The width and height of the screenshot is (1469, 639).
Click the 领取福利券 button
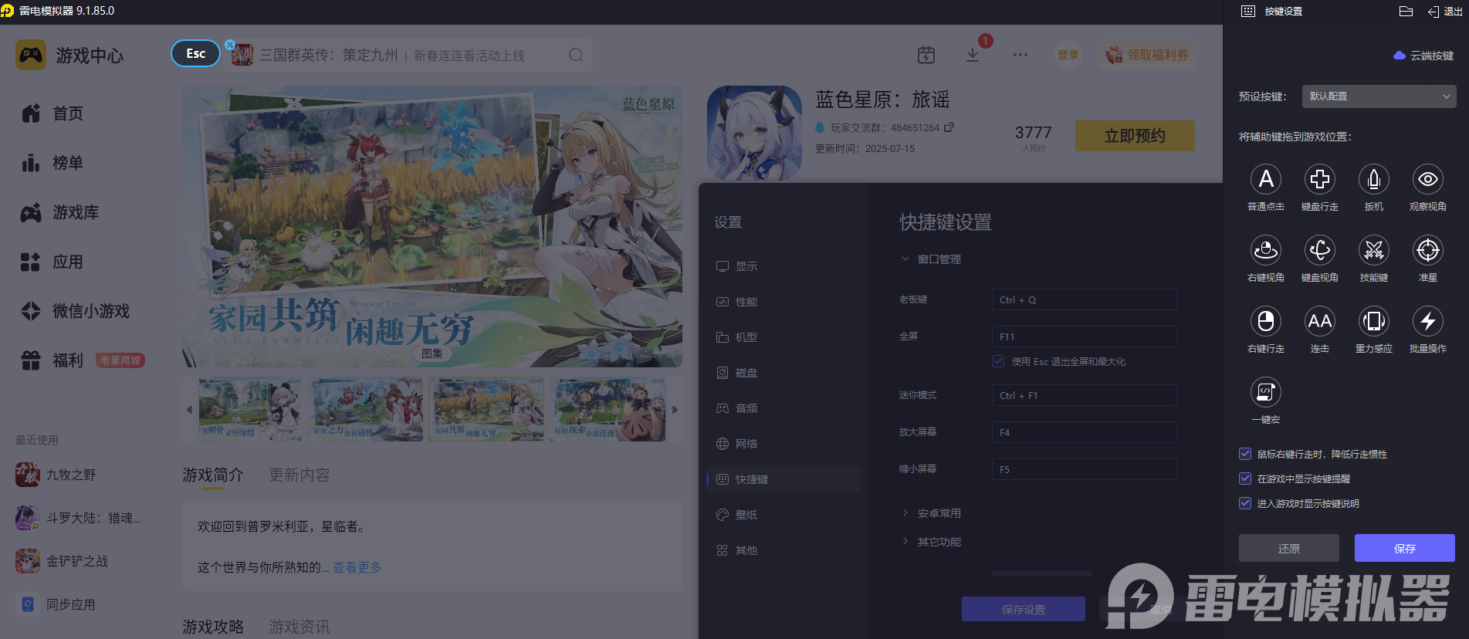pos(1147,55)
